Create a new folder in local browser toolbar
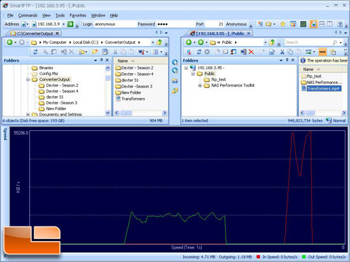Viewport: 350px width, 262px height. (95, 52)
